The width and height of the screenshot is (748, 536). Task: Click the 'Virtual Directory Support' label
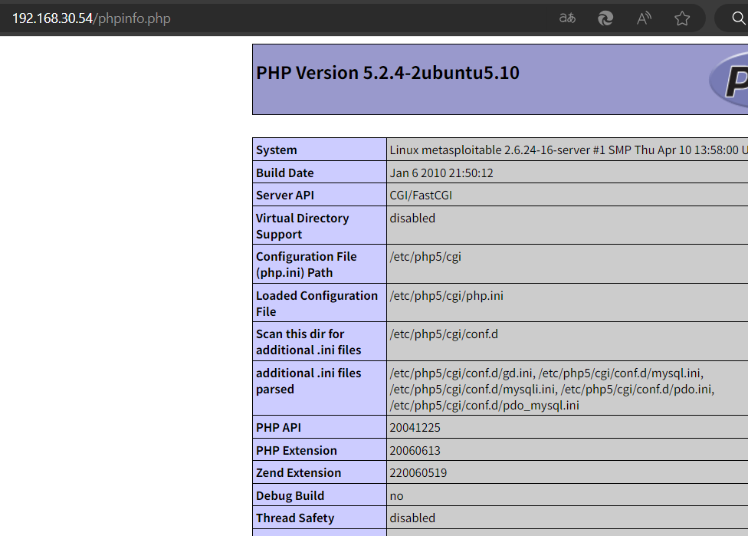(x=303, y=225)
